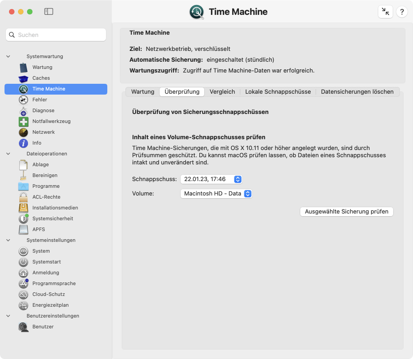
Task: Click the Suchen search field
Action: tap(56, 35)
